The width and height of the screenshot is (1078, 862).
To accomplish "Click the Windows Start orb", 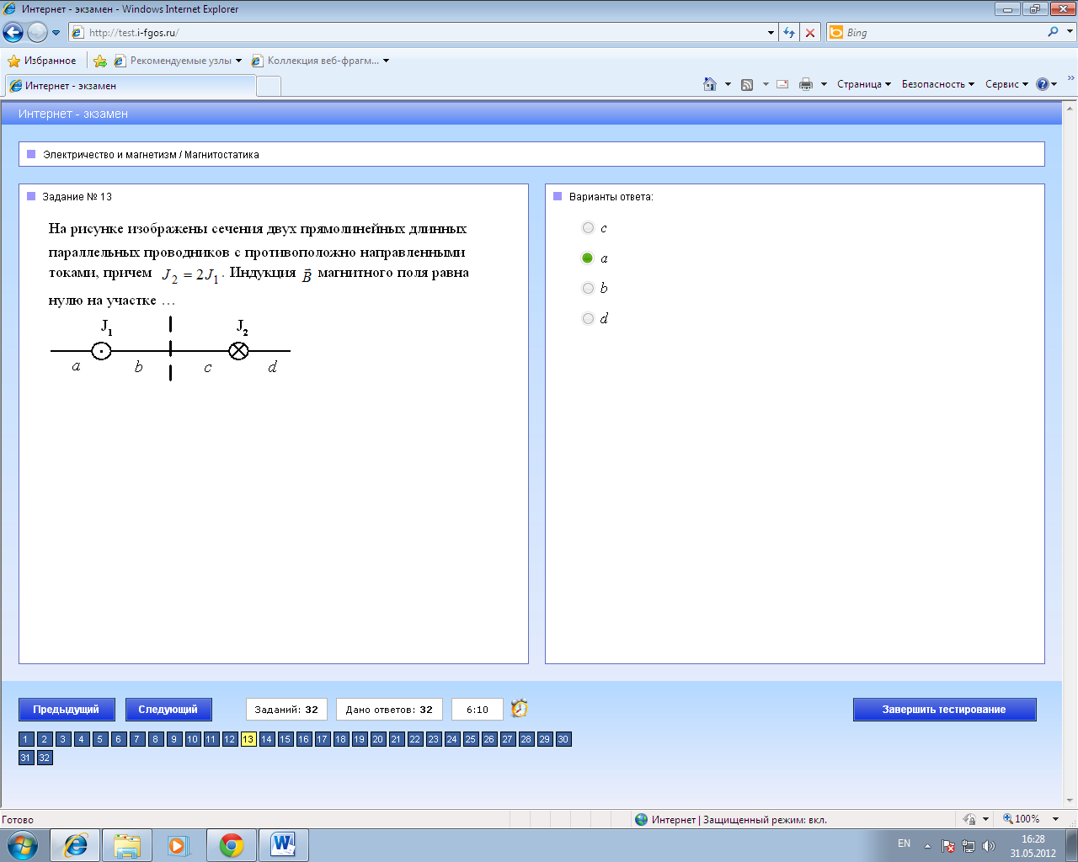I will [22, 844].
